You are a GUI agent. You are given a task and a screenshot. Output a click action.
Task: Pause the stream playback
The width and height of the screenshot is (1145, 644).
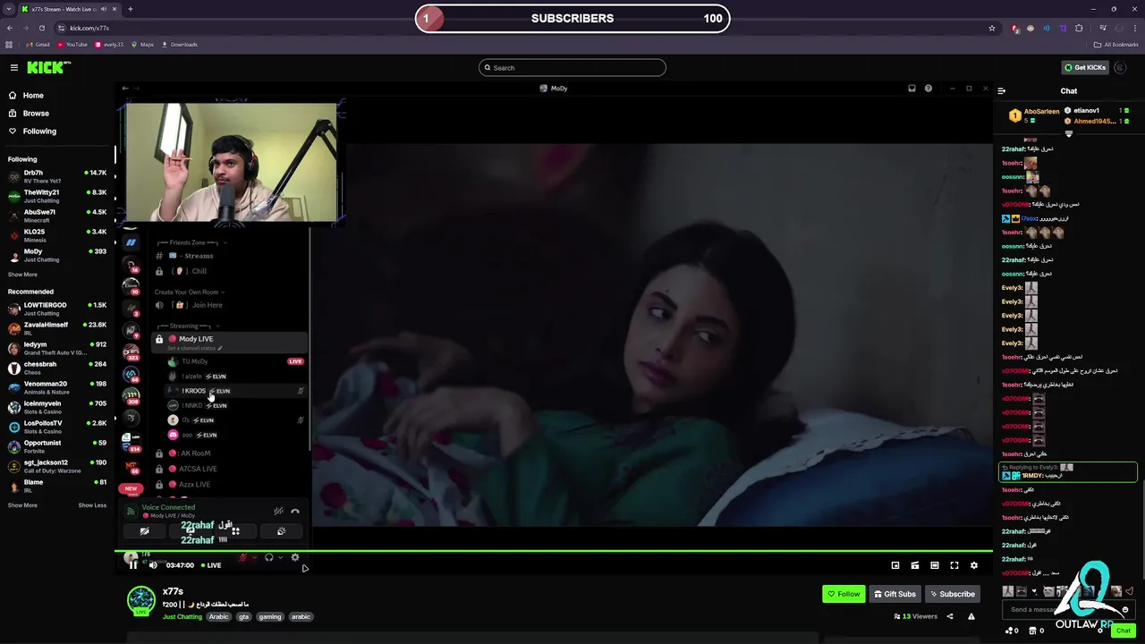coord(133,565)
